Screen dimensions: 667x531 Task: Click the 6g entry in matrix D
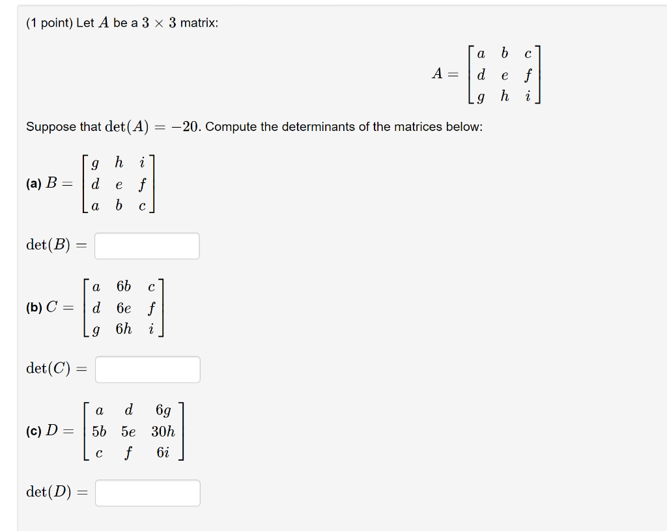163,410
